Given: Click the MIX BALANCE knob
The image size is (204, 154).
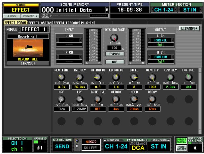Looking at the screenshot, I should click(114, 38).
